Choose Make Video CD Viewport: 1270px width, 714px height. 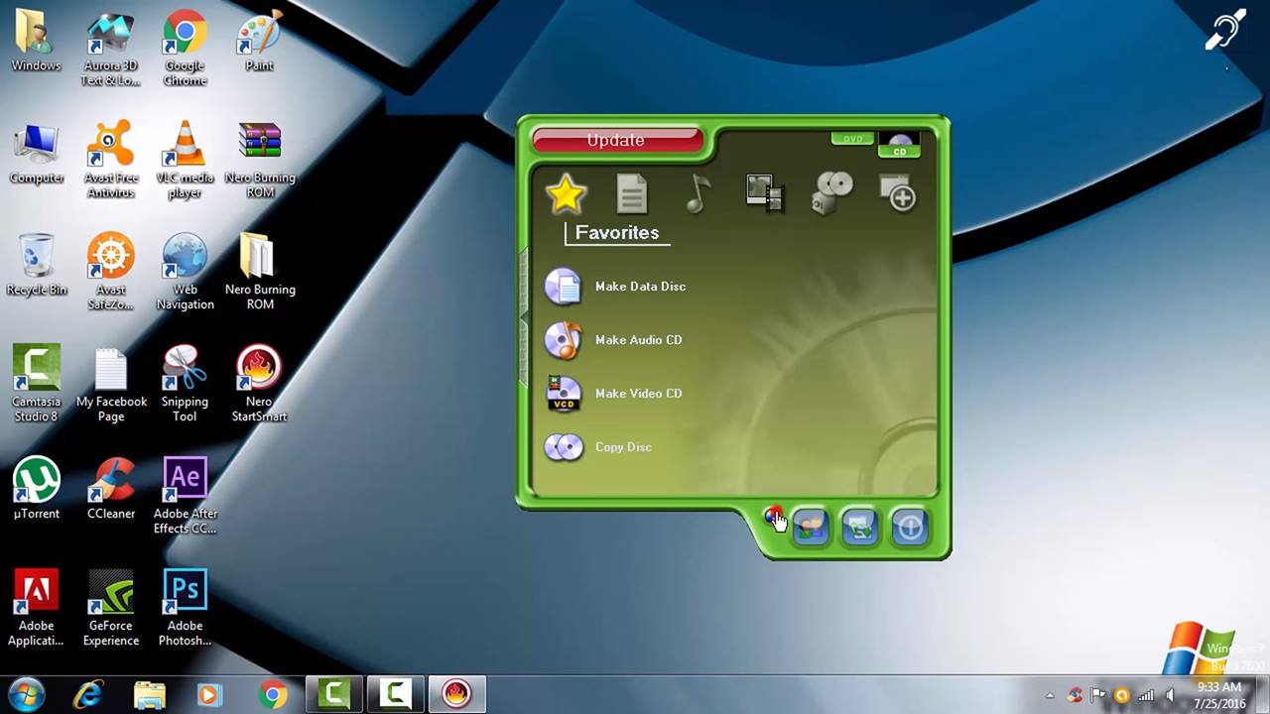click(613, 394)
